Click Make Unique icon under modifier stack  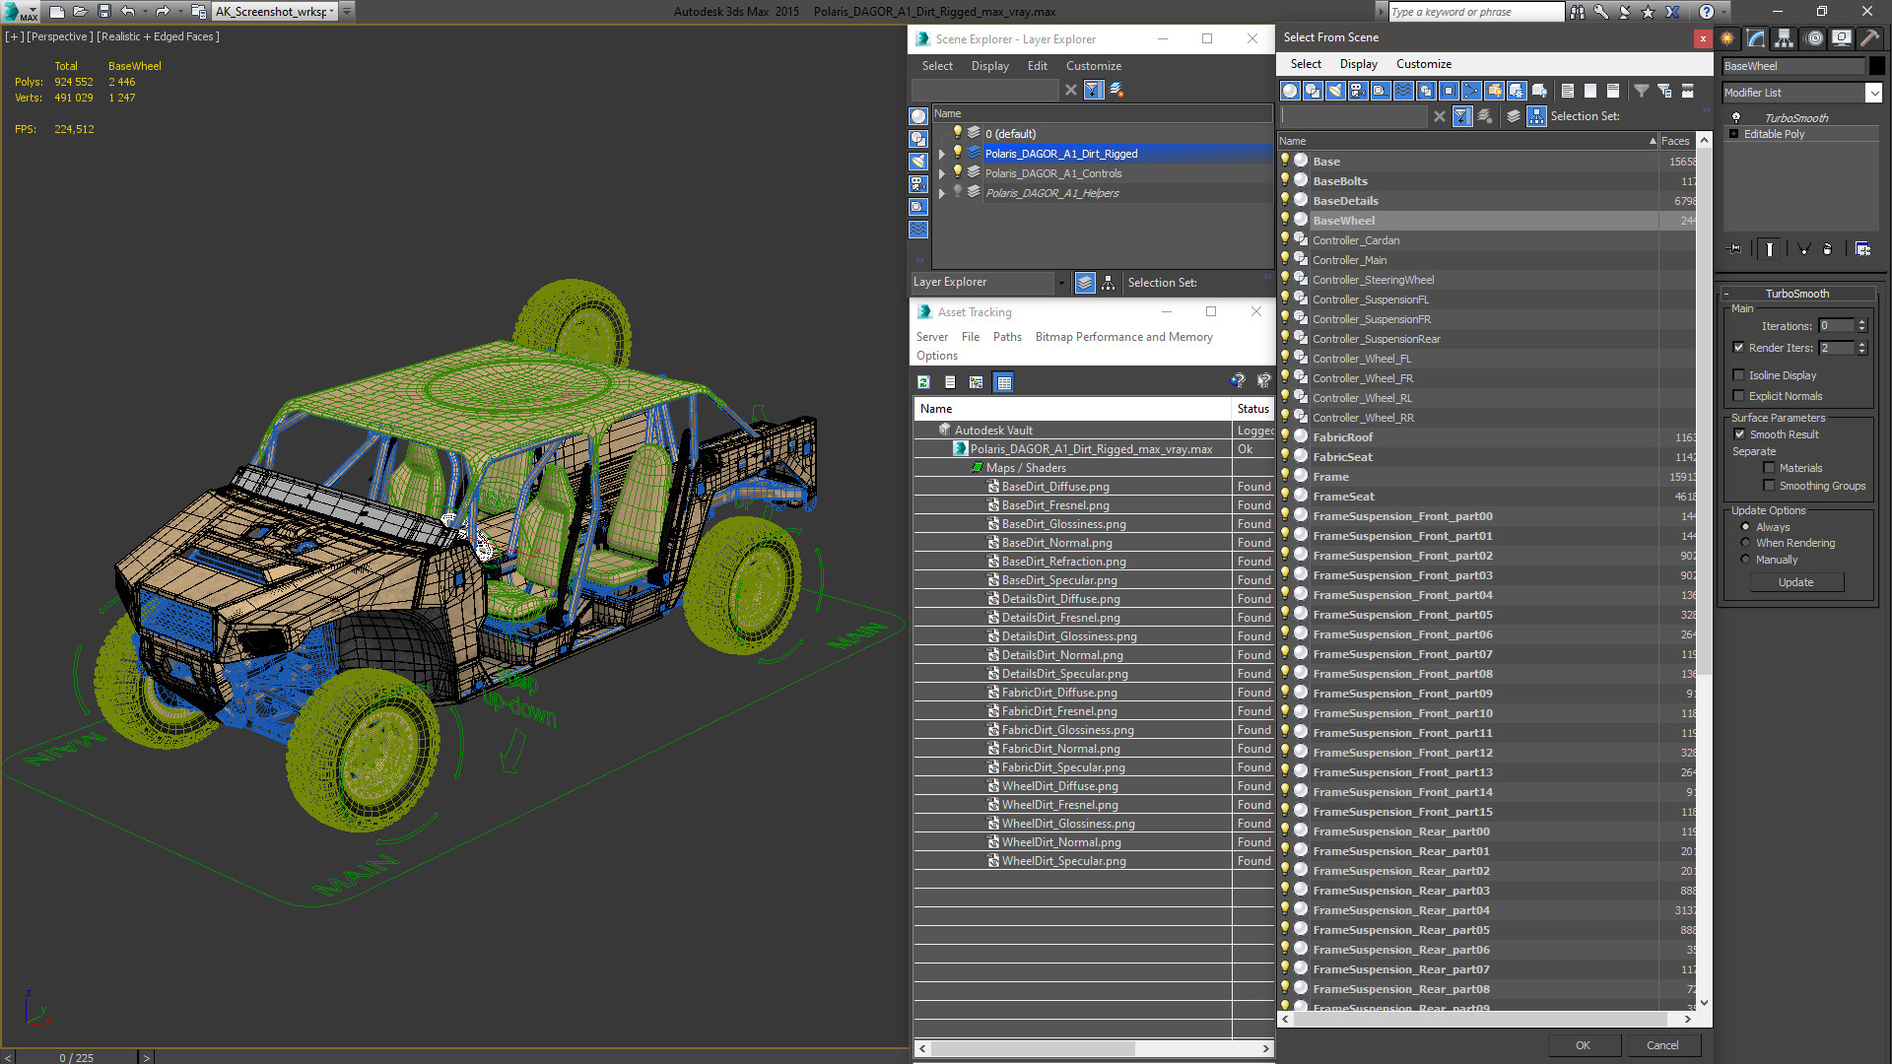pos(1803,249)
